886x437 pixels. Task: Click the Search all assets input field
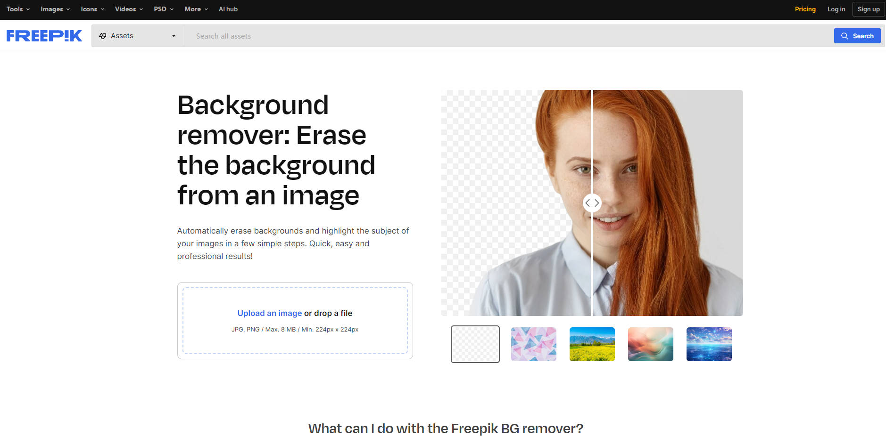[330, 36]
